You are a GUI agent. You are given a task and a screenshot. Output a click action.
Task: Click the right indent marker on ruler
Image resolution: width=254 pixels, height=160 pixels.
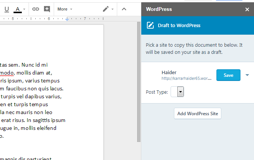pyautogui.click(x=67, y=20)
